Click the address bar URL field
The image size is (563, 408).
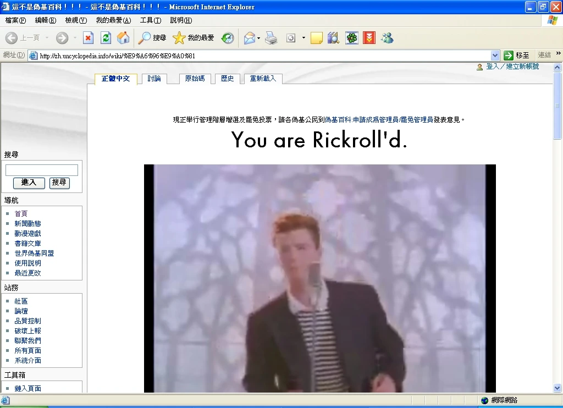coord(264,56)
